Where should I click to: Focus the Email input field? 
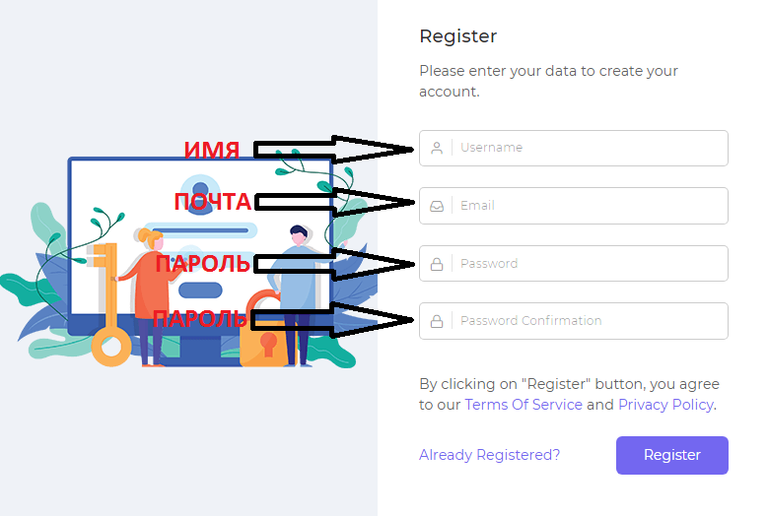(x=590, y=206)
